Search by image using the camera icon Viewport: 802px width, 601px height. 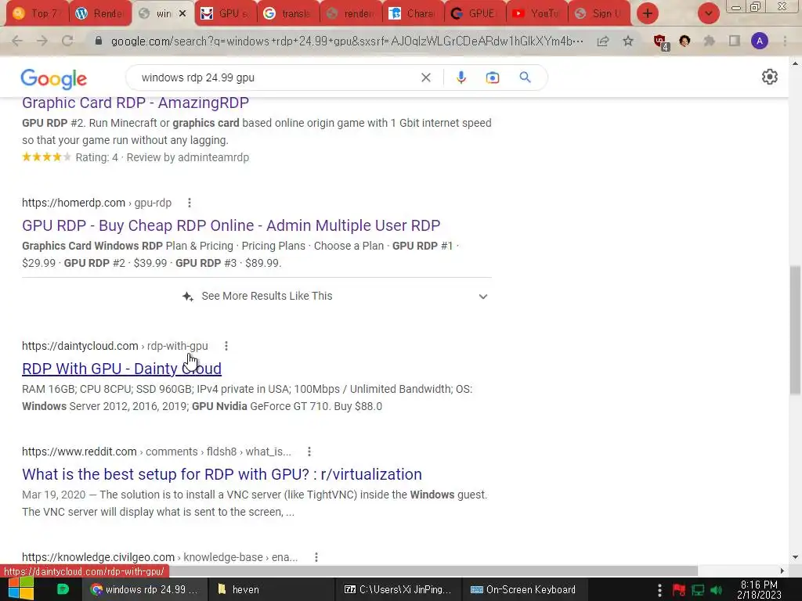(x=492, y=77)
